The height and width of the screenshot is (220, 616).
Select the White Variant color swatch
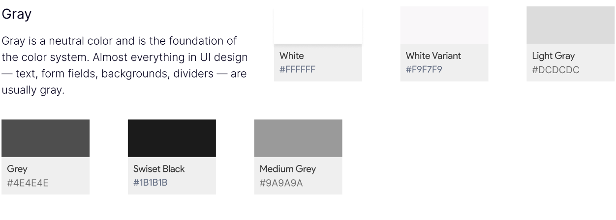(444, 25)
